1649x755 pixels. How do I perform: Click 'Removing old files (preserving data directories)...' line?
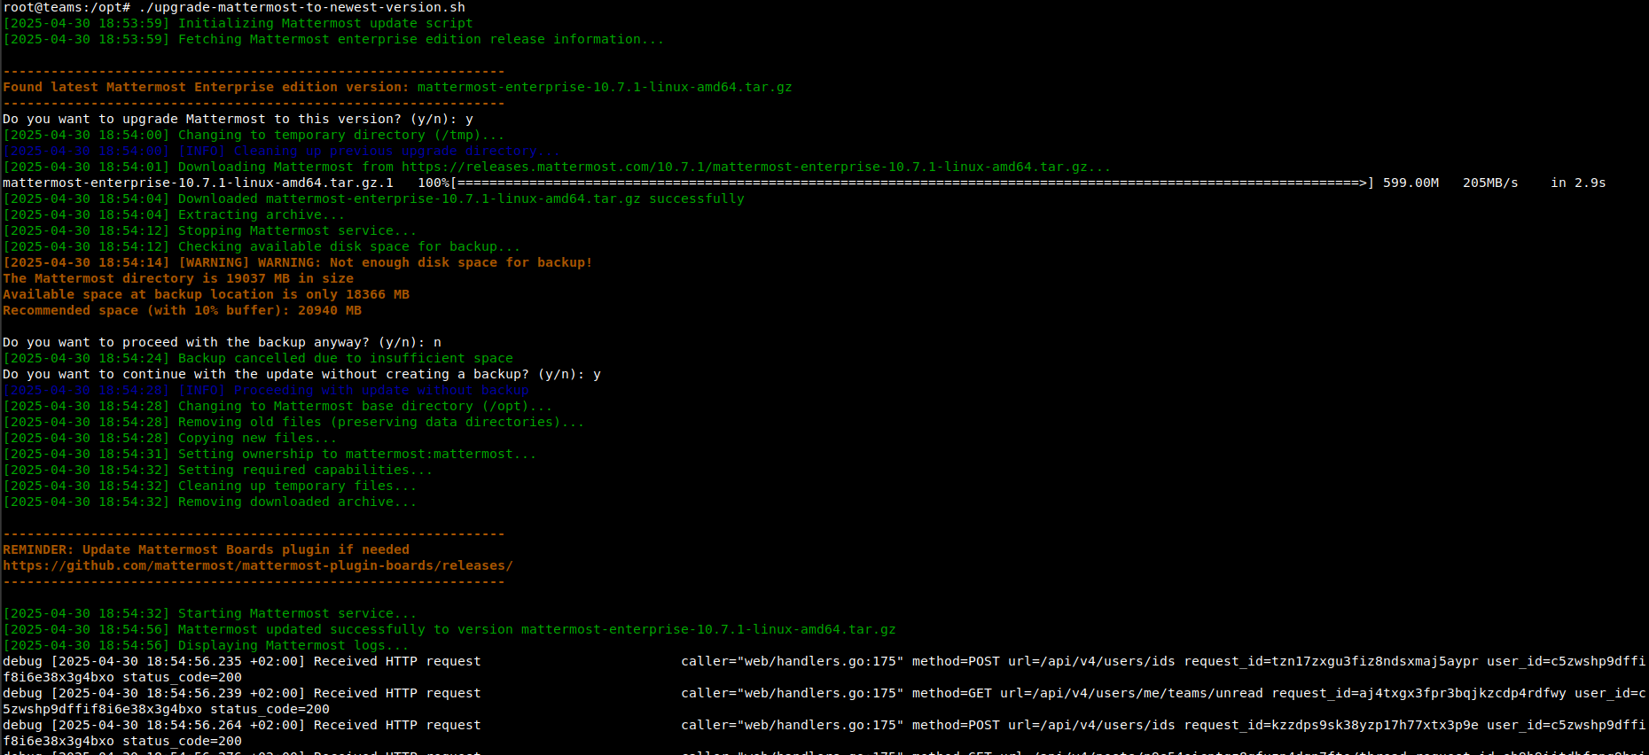293,422
